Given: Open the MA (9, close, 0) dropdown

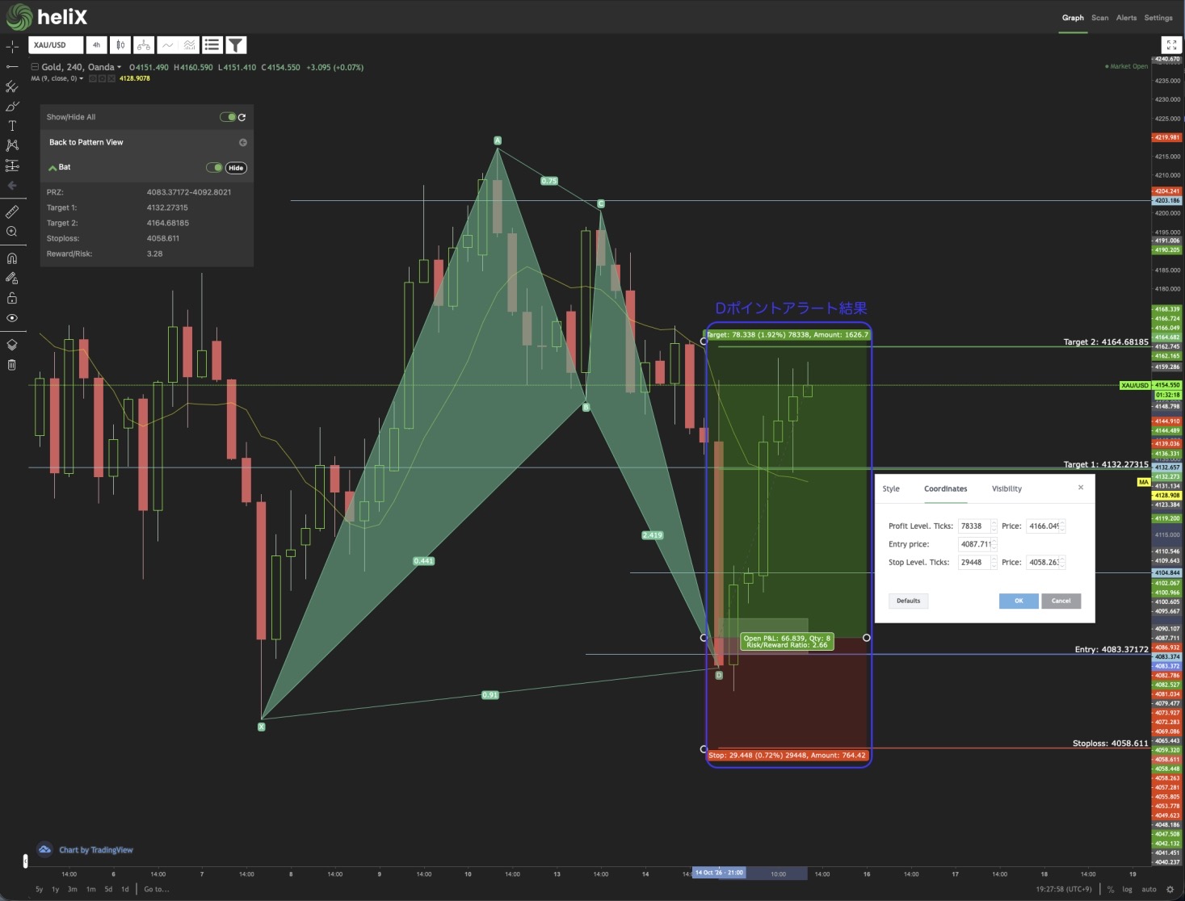Looking at the screenshot, I should (82, 79).
